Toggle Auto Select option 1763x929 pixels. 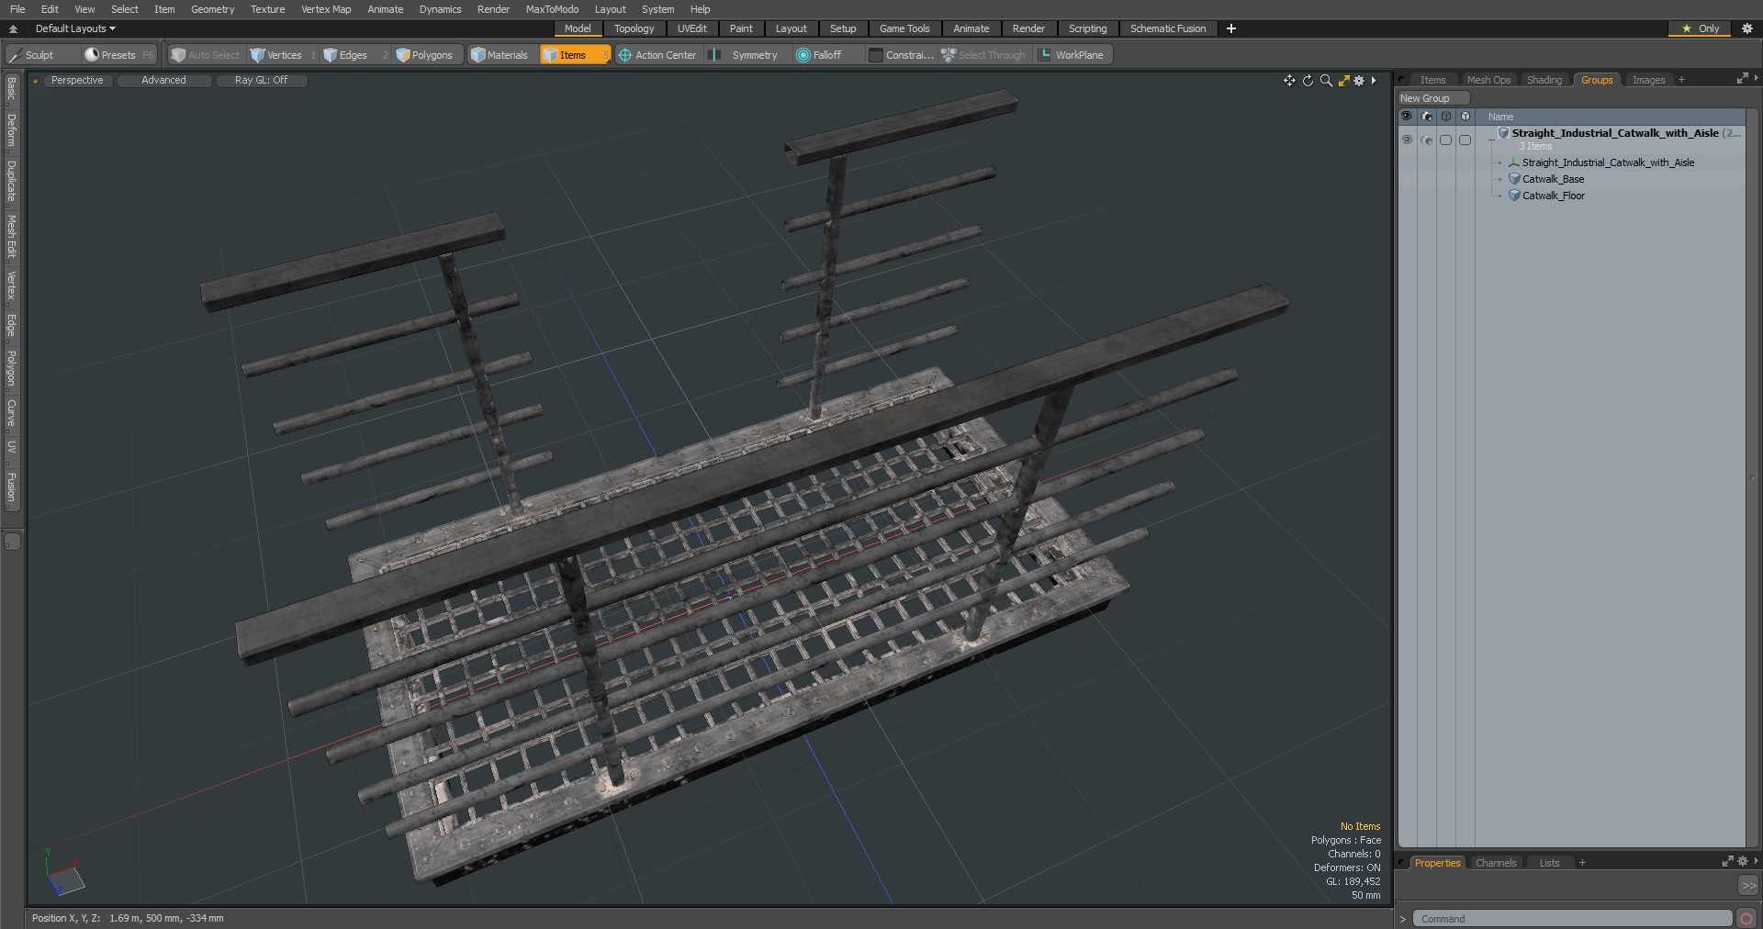tap(206, 55)
